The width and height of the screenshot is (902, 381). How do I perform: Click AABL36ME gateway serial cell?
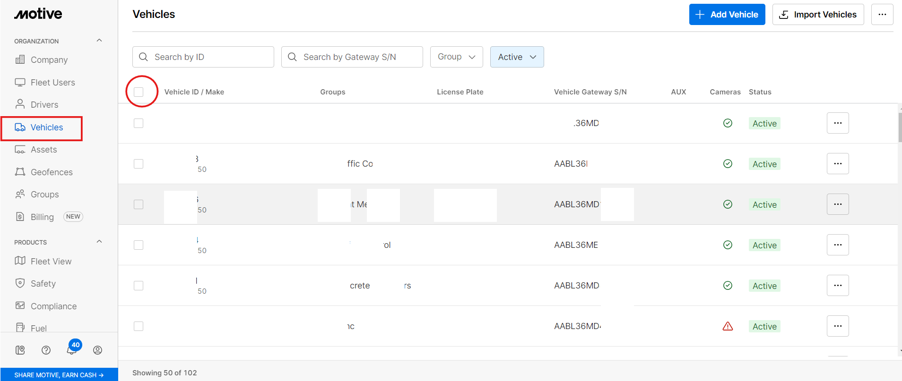click(576, 245)
